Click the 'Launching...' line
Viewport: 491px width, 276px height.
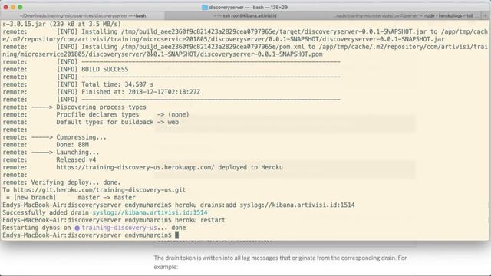[77, 153]
